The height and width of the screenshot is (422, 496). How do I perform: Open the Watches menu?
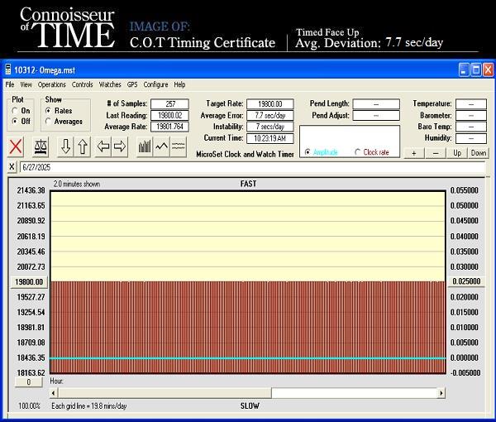[x=110, y=84]
